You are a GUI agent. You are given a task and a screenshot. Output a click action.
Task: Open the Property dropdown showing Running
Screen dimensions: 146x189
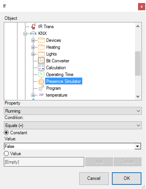(73, 111)
